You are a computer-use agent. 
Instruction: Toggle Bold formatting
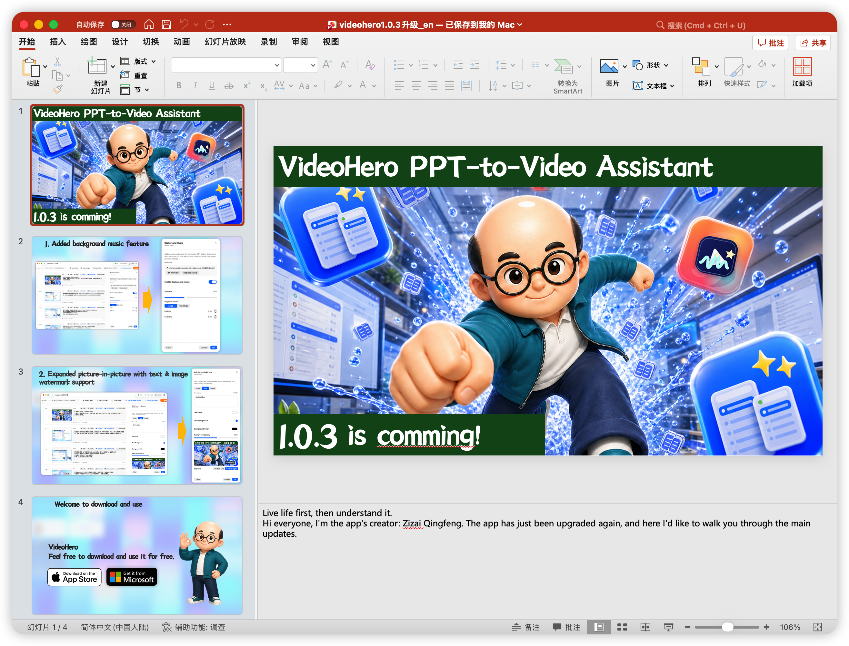tap(178, 85)
